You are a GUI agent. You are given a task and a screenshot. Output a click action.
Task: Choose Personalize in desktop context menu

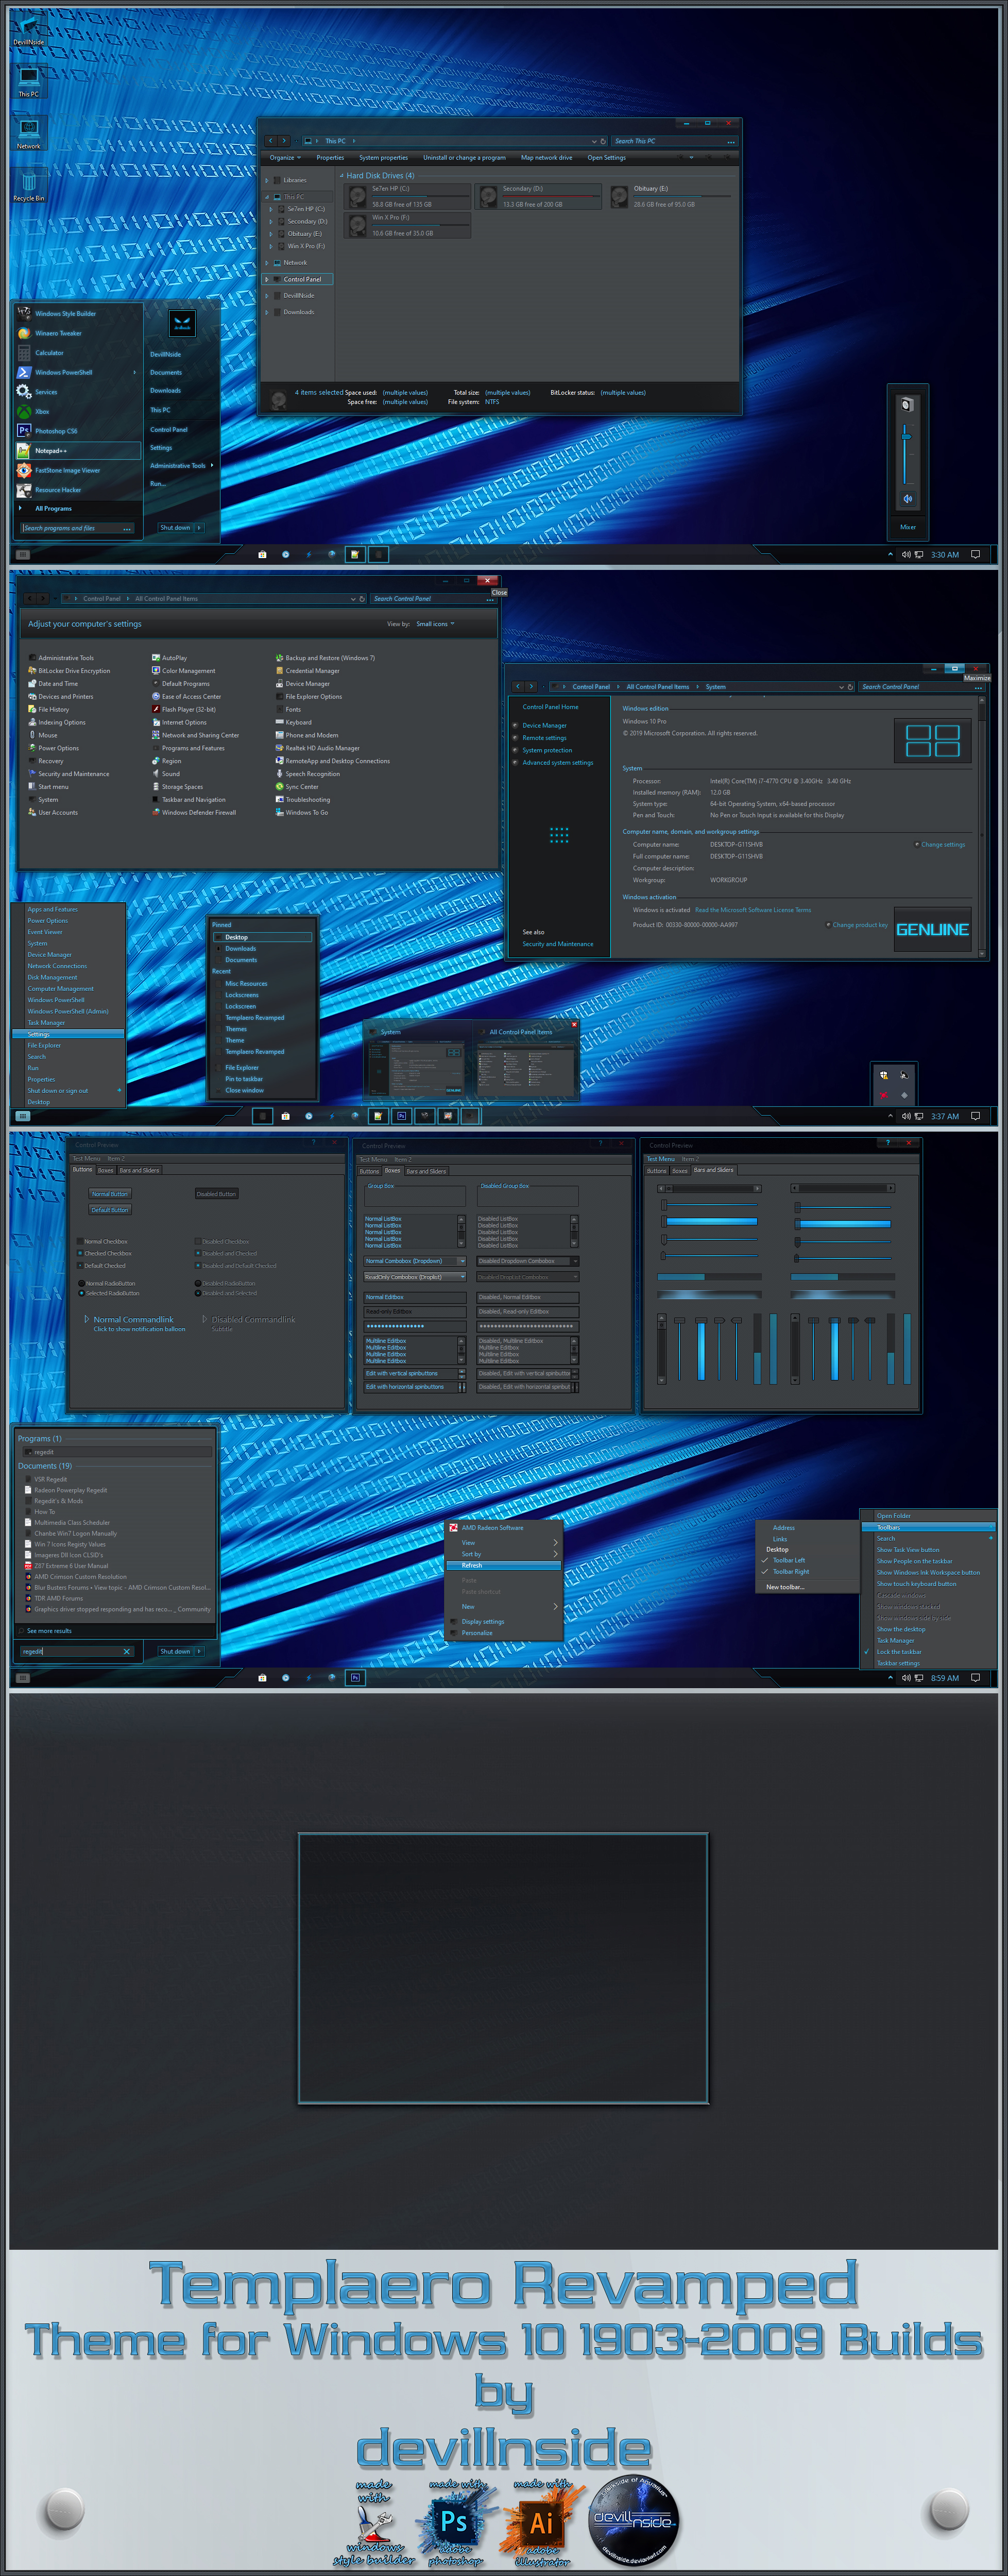[504, 1632]
